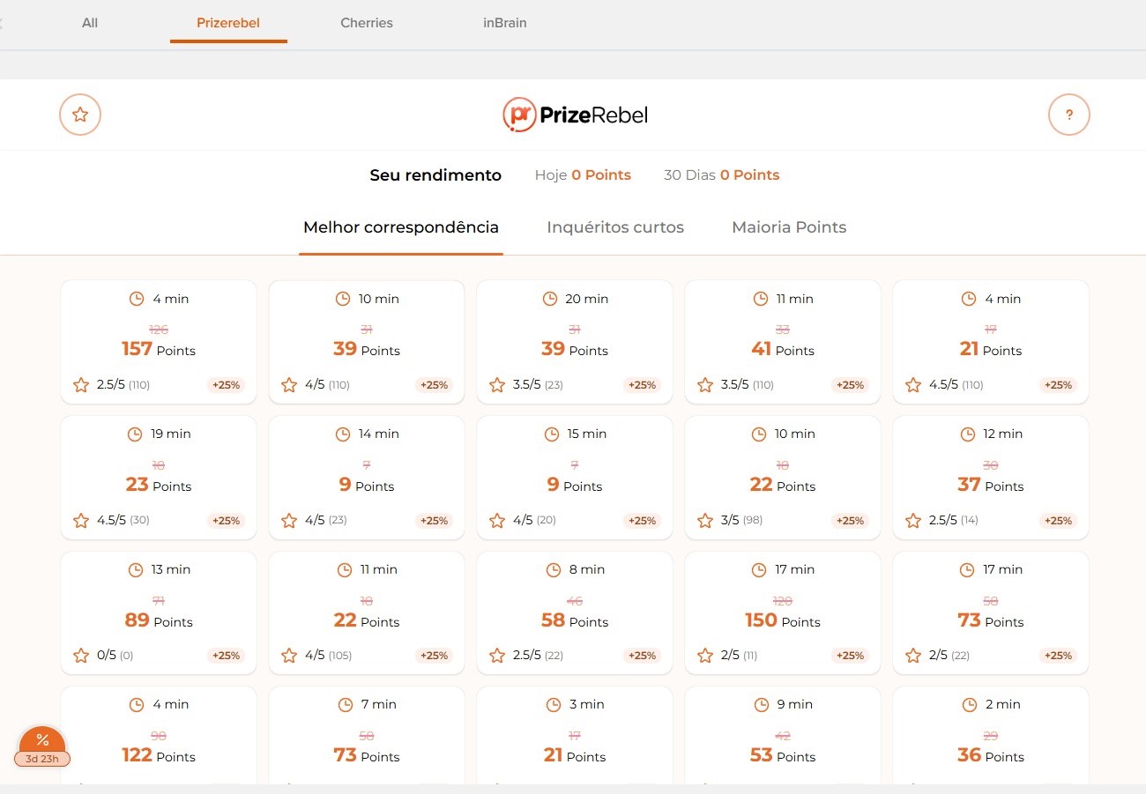
Task: Open the inBrain tab
Action: 504,23
